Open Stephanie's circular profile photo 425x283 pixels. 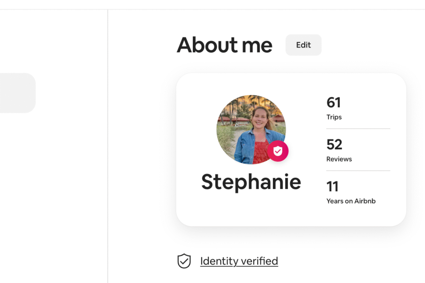(x=251, y=130)
